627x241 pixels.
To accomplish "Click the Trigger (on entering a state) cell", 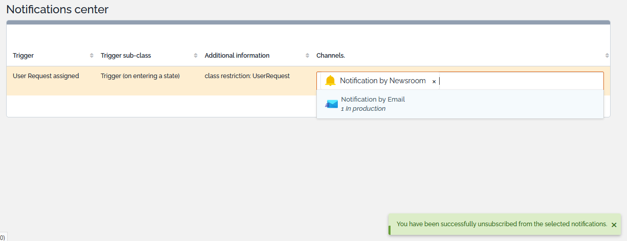I will (140, 76).
